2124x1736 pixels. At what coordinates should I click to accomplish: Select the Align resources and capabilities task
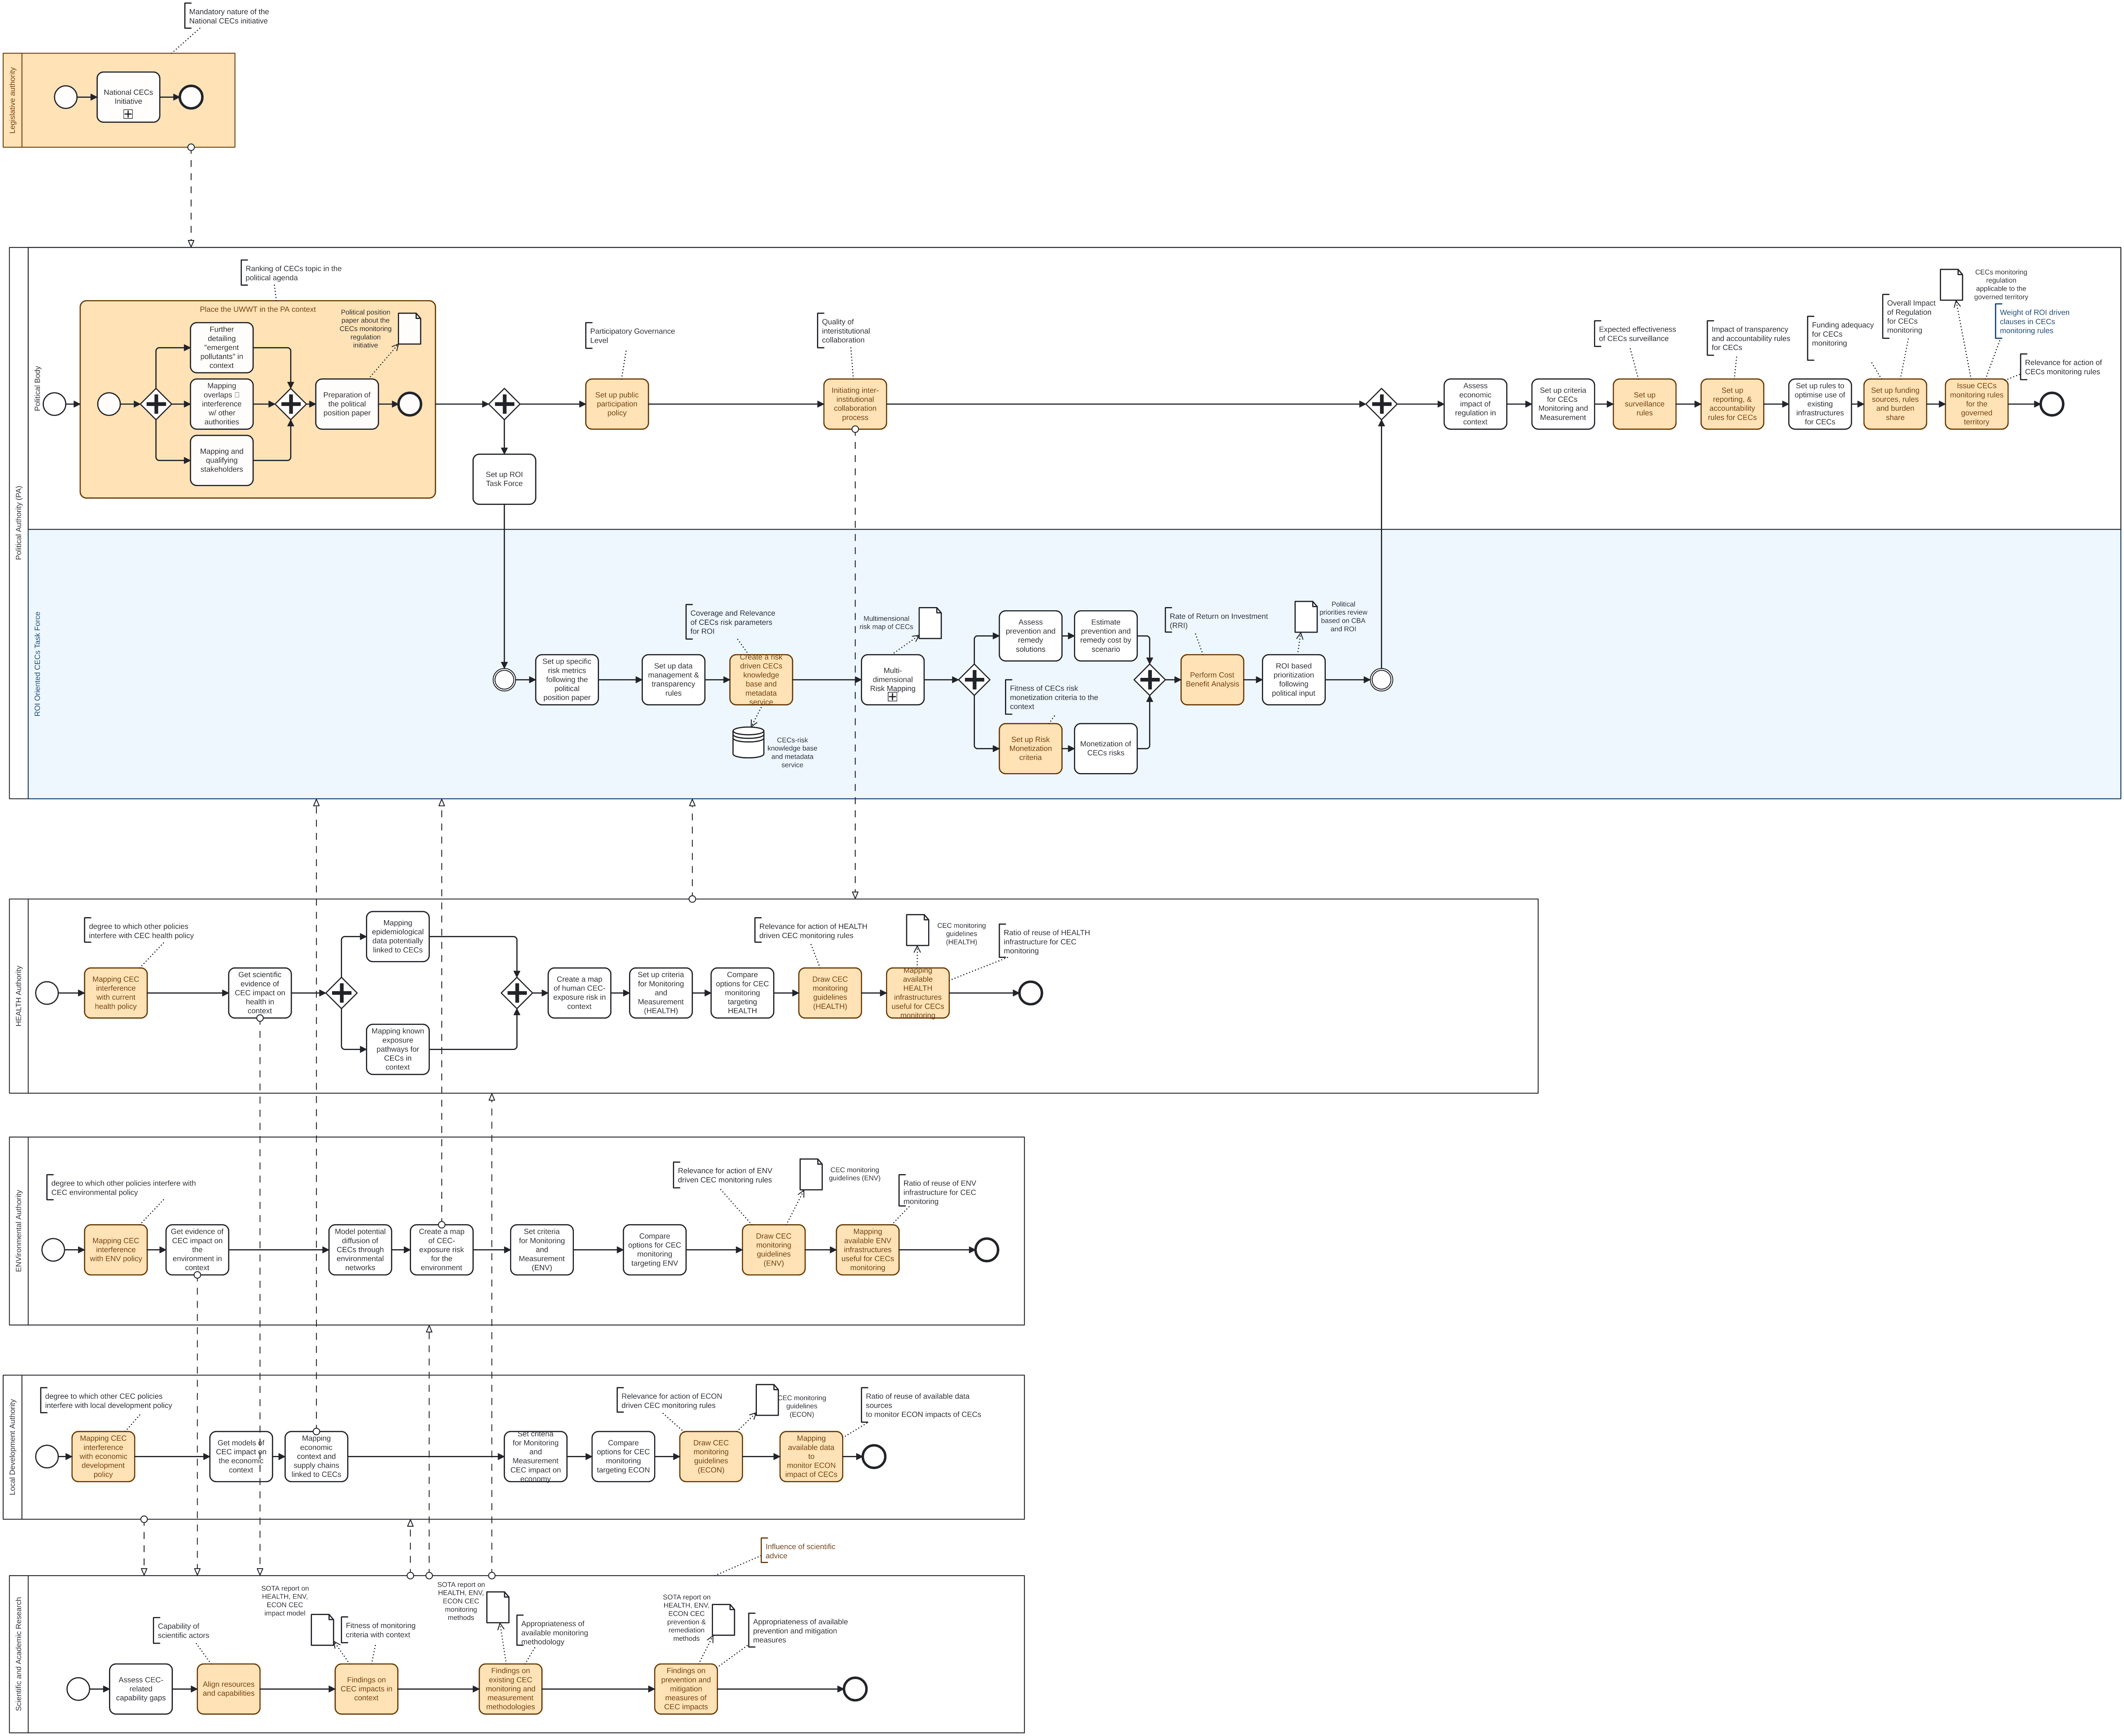229,1689
